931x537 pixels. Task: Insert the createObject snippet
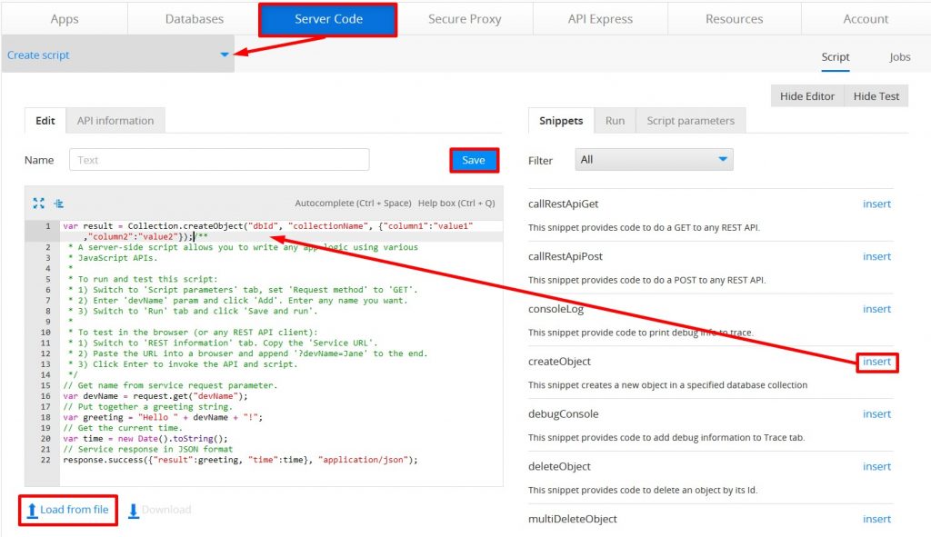click(876, 362)
